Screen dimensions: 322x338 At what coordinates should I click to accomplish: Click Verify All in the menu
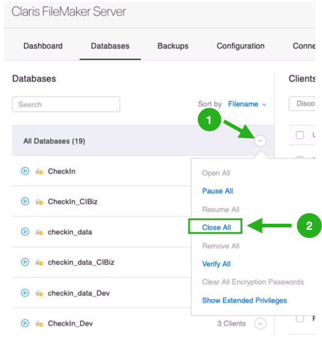216,264
